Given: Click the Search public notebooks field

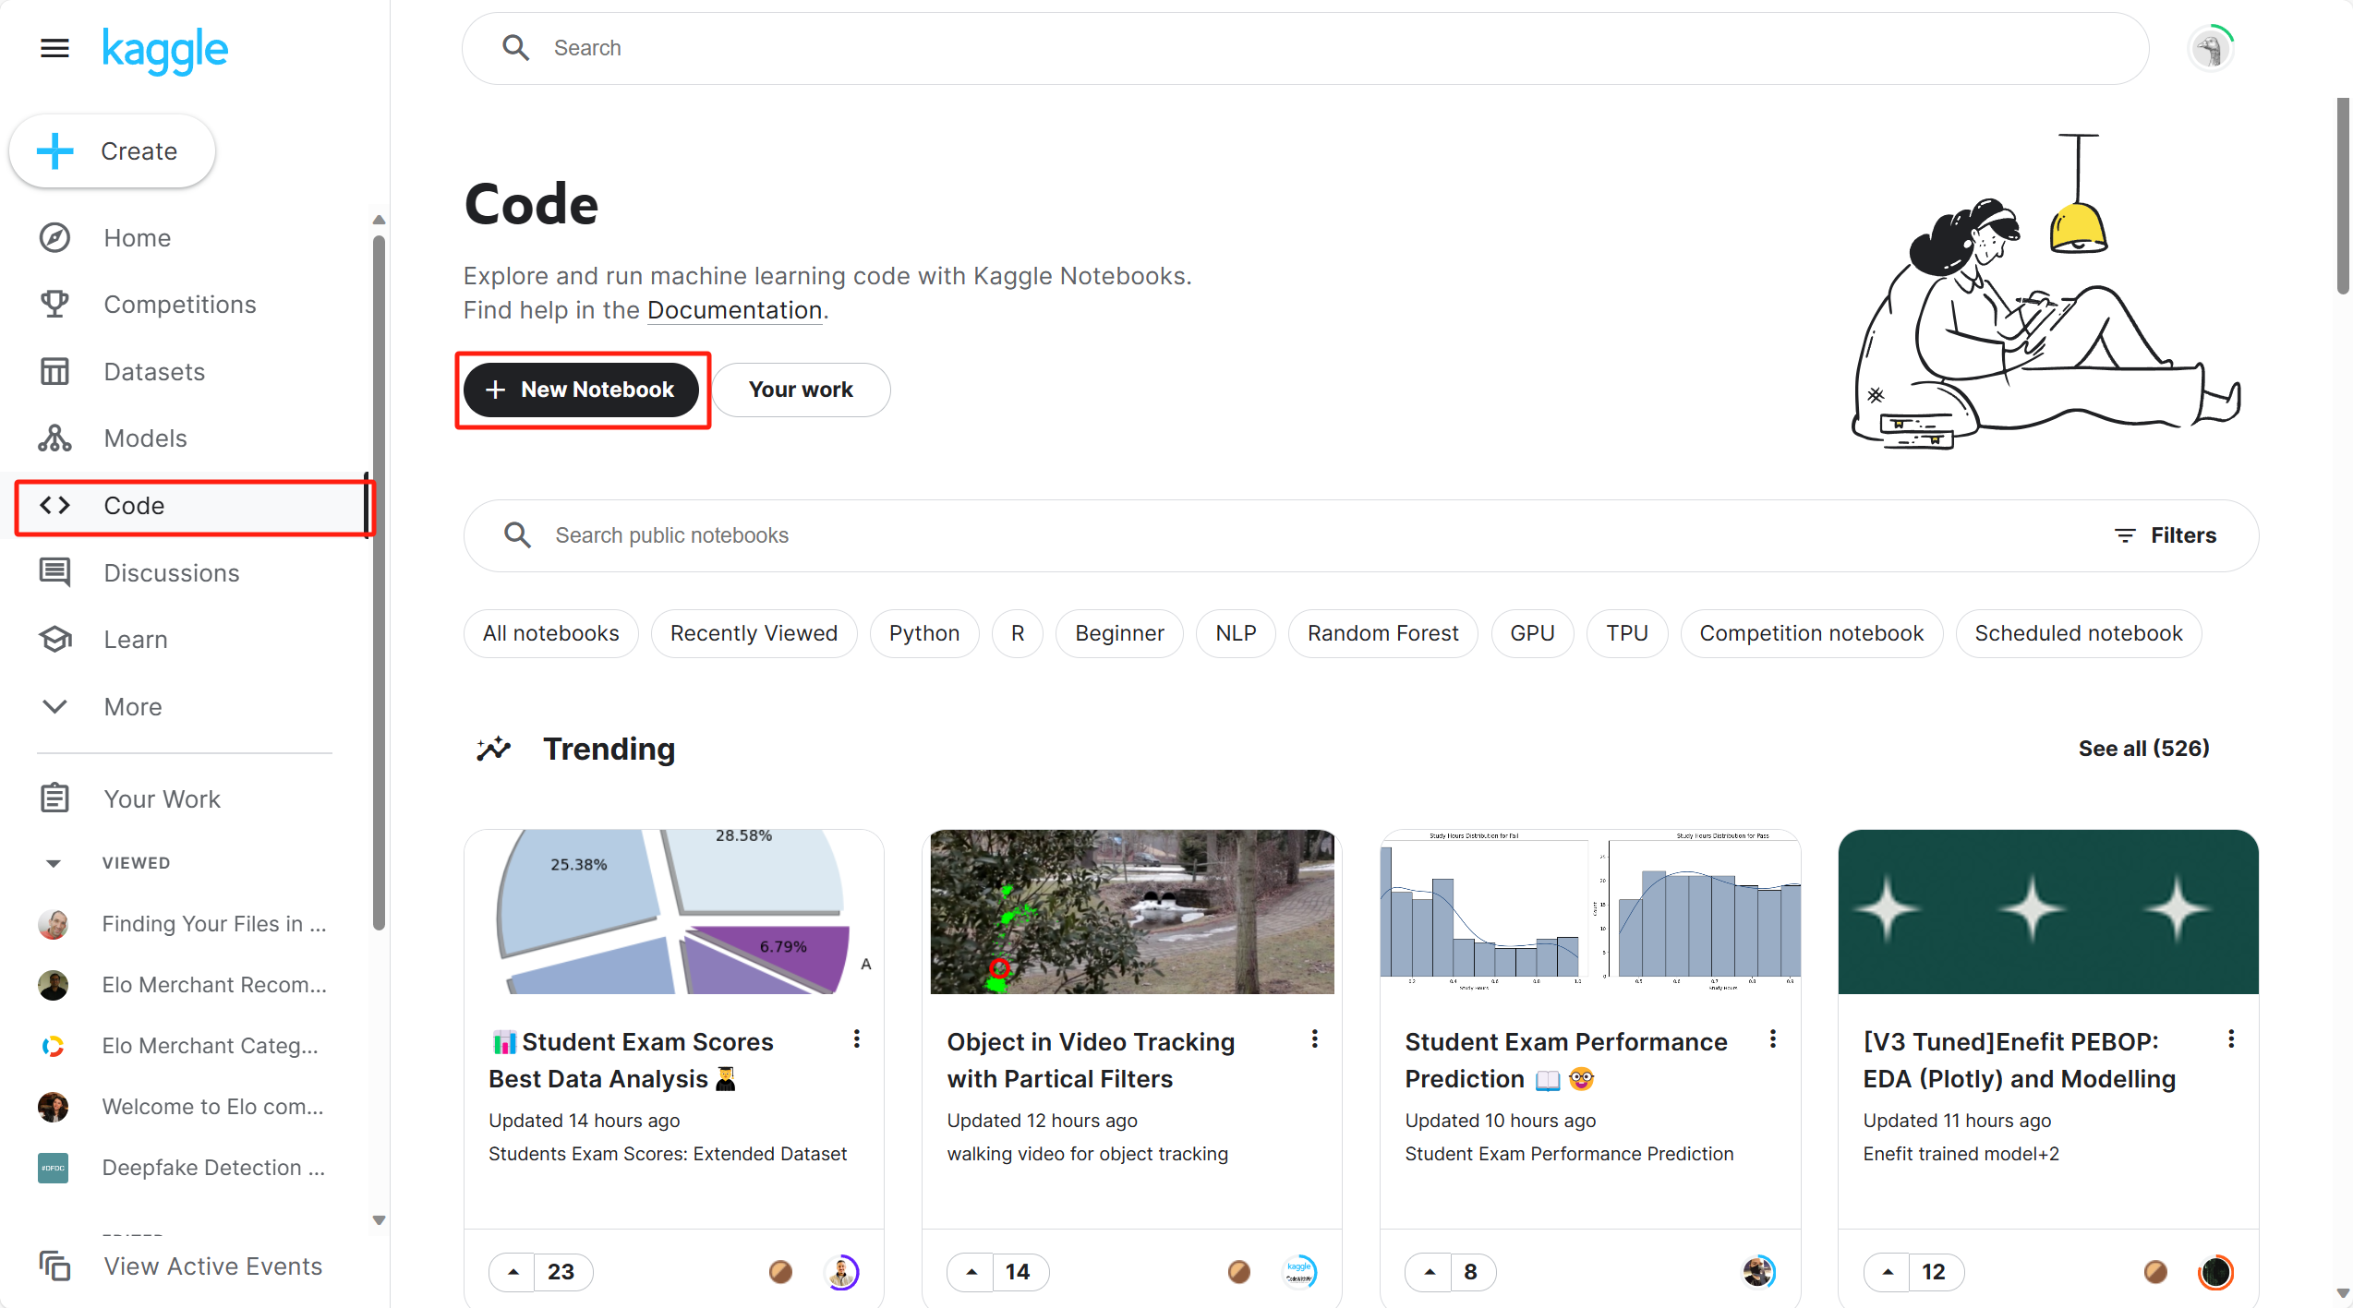Looking at the screenshot, I should pyautogui.click(x=1293, y=535).
